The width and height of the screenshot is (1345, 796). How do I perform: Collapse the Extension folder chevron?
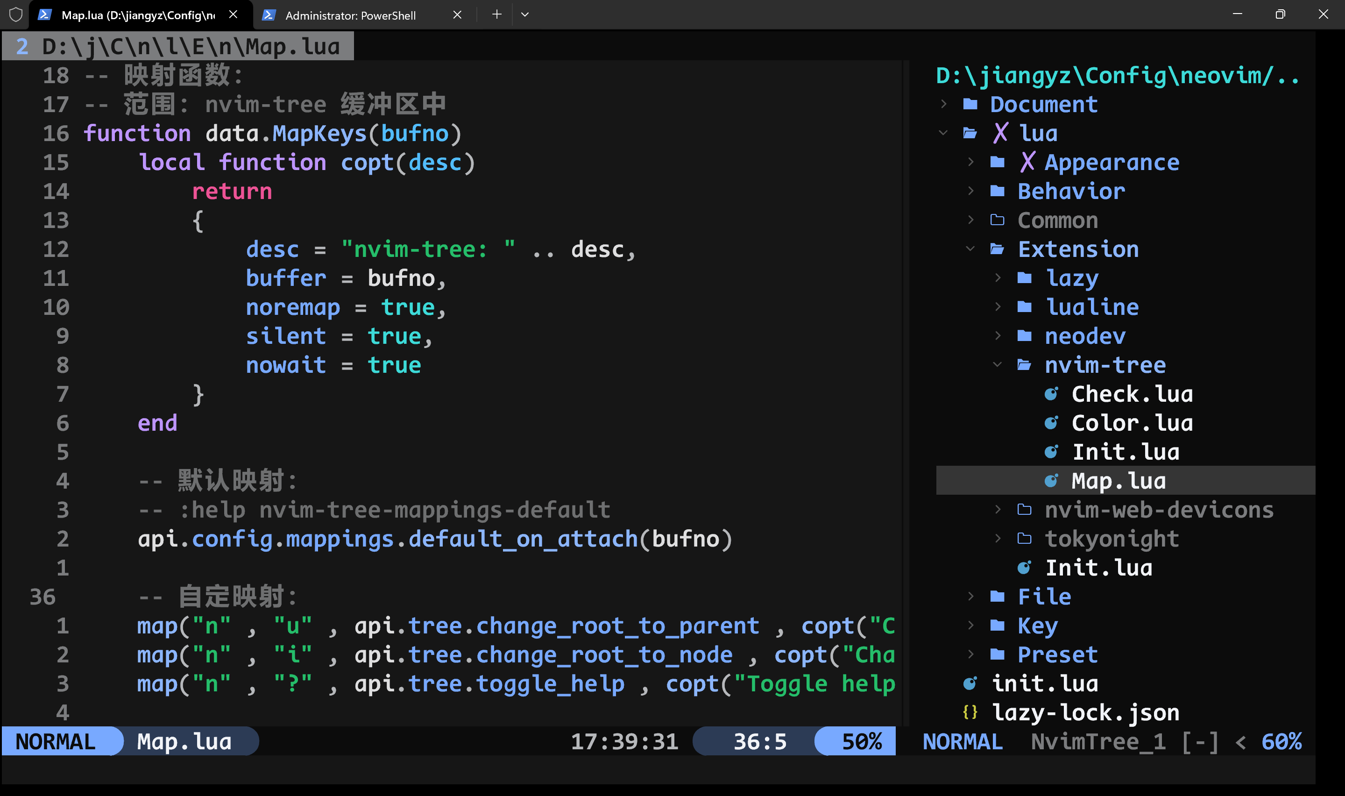coord(971,249)
